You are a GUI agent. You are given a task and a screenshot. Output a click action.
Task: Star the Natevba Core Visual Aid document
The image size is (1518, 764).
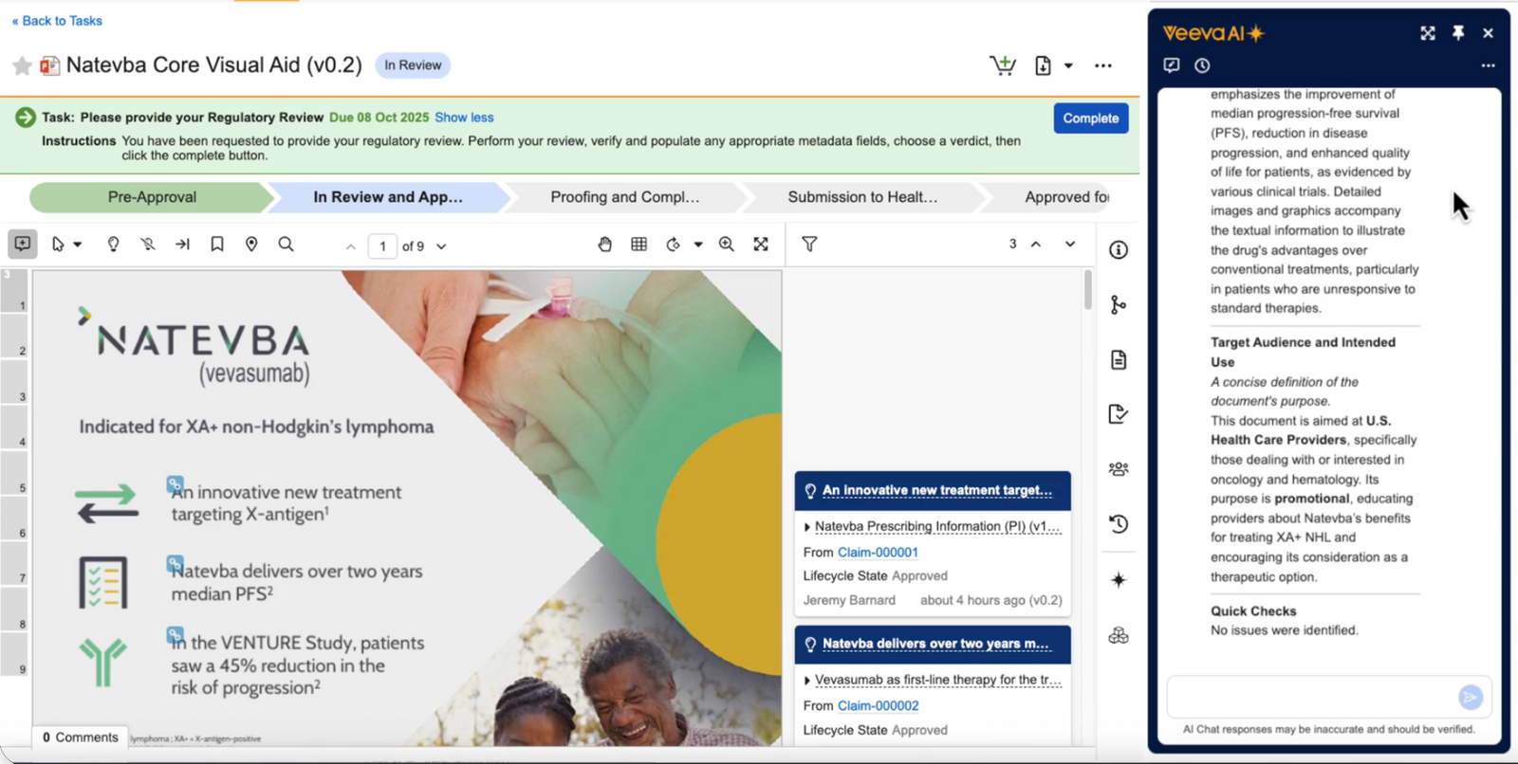click(22, 65)
